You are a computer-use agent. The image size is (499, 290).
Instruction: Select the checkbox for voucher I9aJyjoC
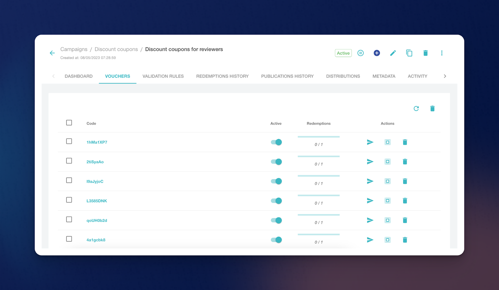click(69, 180)
